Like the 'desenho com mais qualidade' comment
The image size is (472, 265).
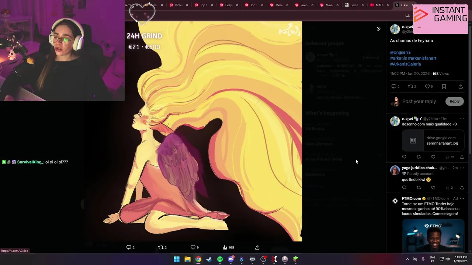[x=433, y=157]
